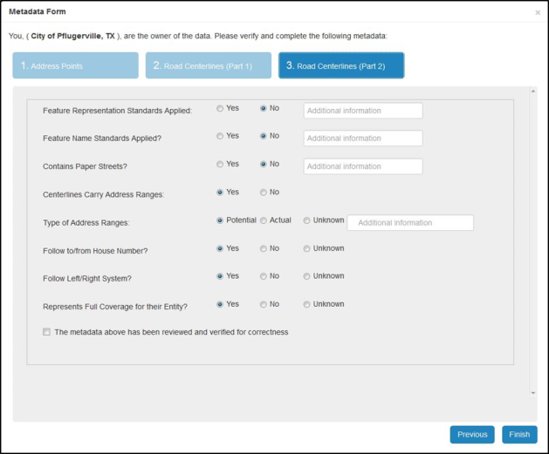
Task: Switch to Address Points tab
Action: tap(75, 65)
